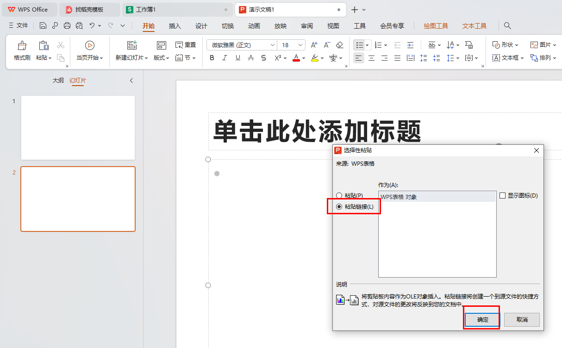
Task: Click the title placeholder 单击此处添加标题
Action: point(317,131)
